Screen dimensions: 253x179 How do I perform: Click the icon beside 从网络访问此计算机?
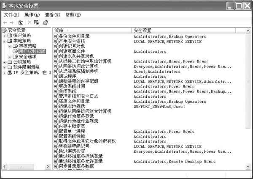(x=56, y=66)
